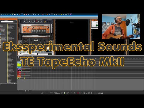Screen dimensions: 144x108
Task: Click the orange The Echo device header
Action: (x=36, y=25)
